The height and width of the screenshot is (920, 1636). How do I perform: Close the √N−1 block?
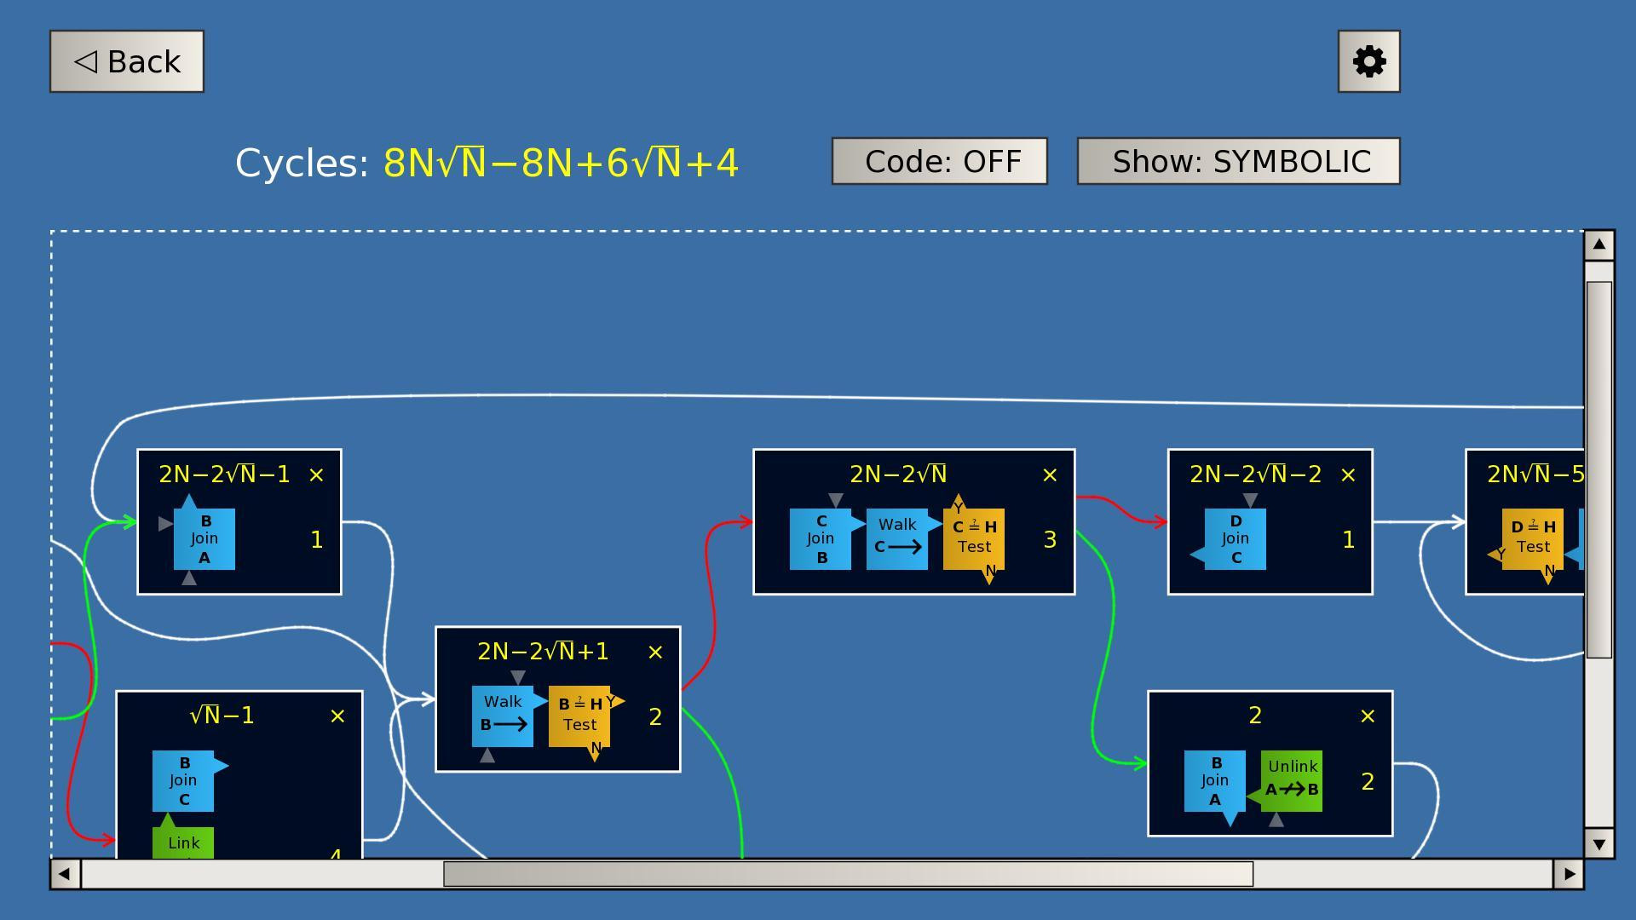[337, 716]
